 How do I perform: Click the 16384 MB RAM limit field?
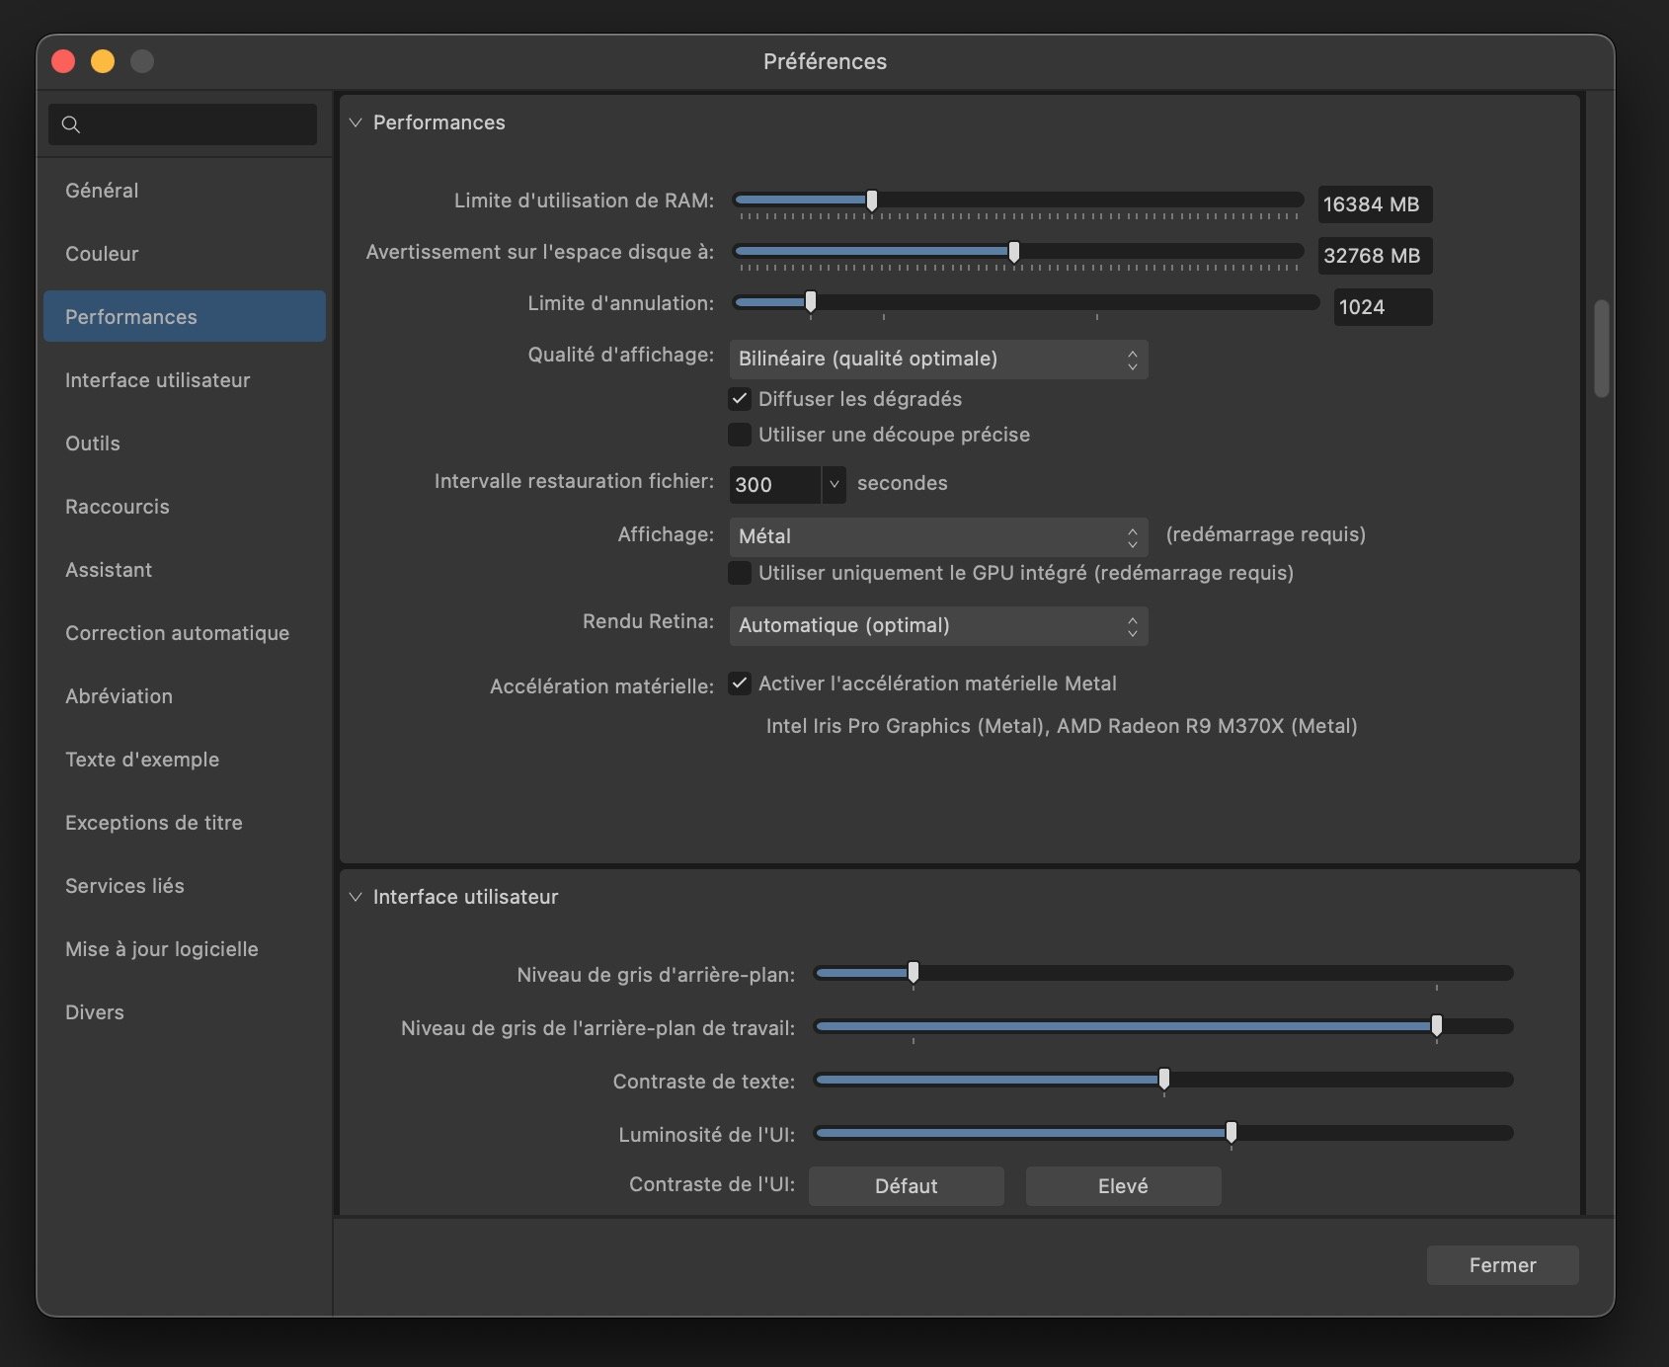(1374, 204)
